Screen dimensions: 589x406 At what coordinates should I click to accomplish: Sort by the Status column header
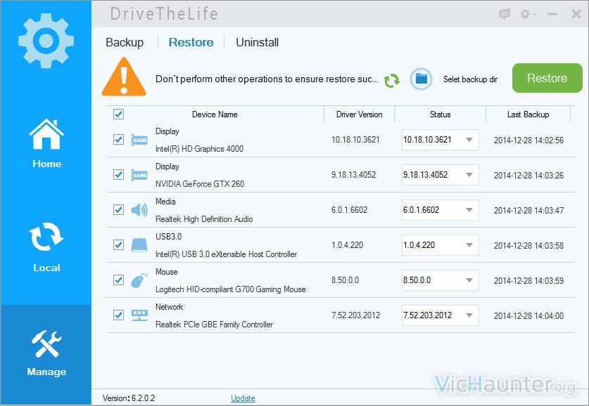(441, 114)
